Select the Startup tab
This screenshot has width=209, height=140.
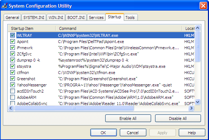(x=114, y=17)
